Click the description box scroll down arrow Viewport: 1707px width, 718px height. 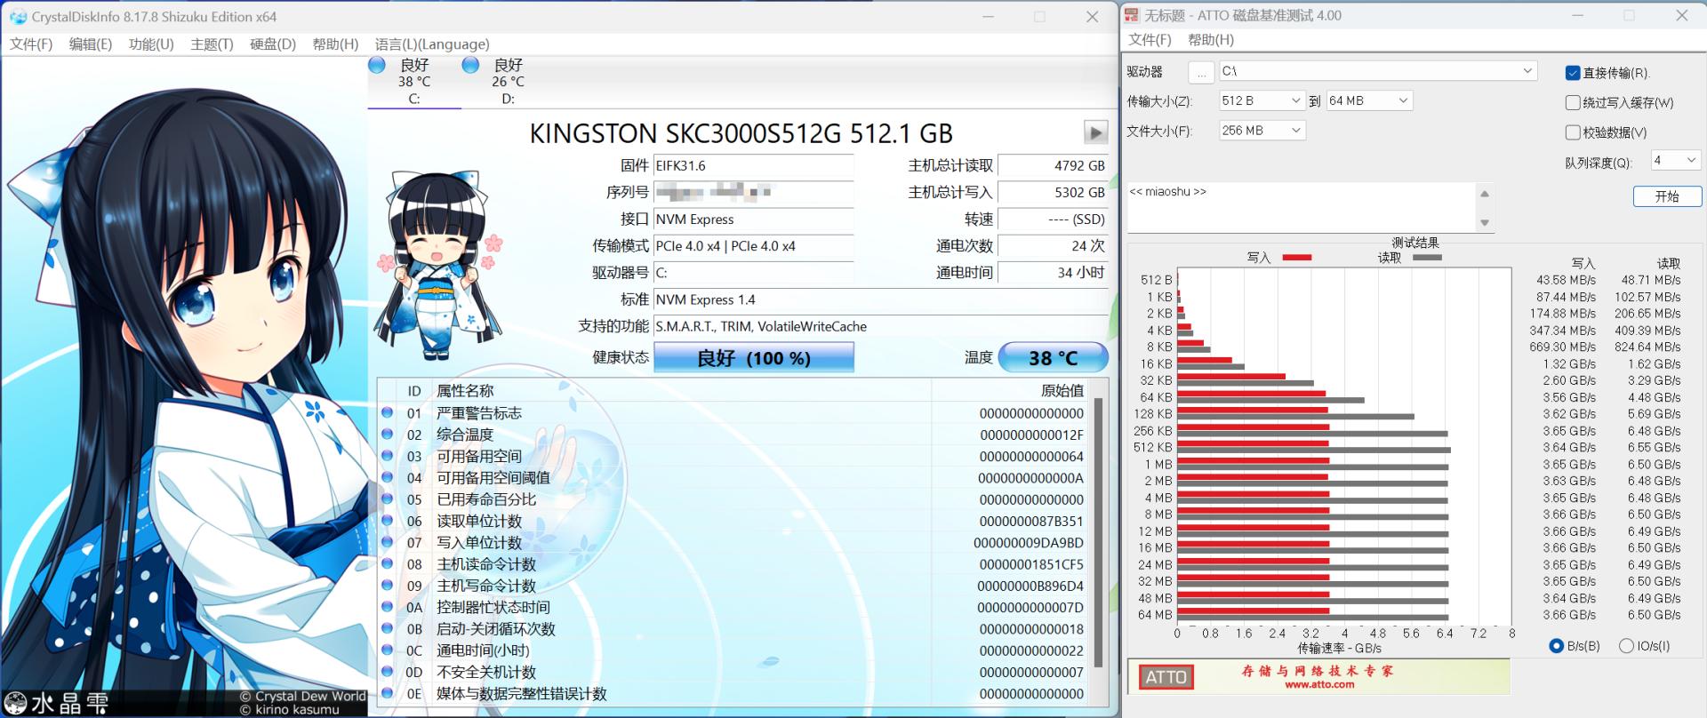click(1484, 223)
